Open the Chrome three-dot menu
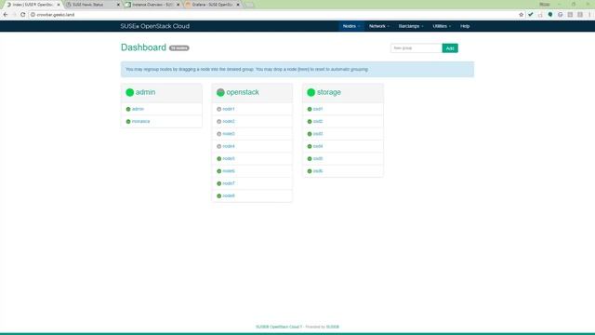The image size is (595, 335). pos(589,15)
